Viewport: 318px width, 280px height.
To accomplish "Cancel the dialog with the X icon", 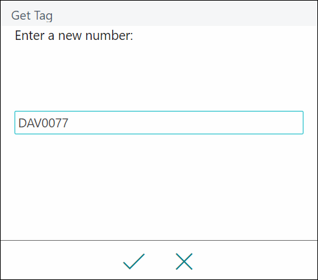I will tap(184, 262).
